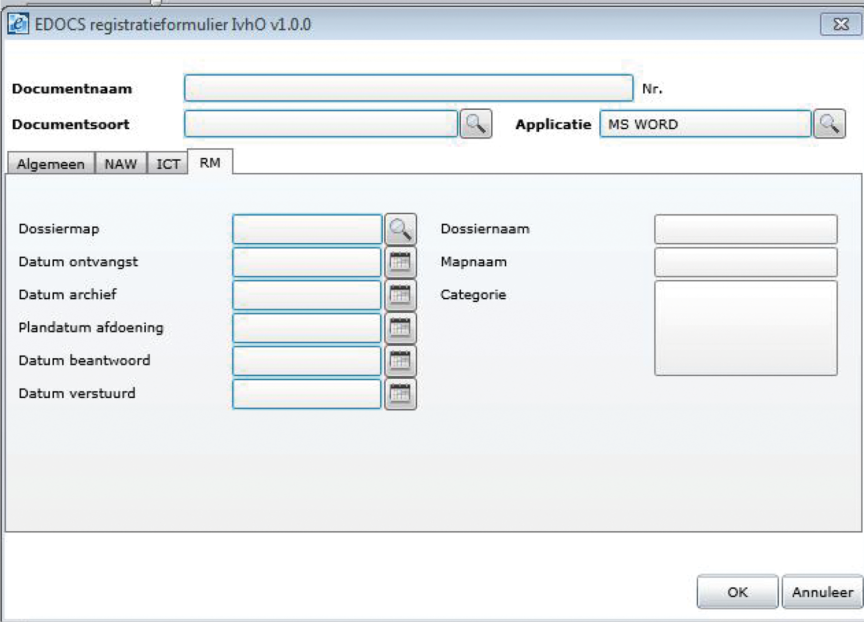864x622 pixels.
Task: Open the Applicatie lookup magnifier
Action: 829,124
